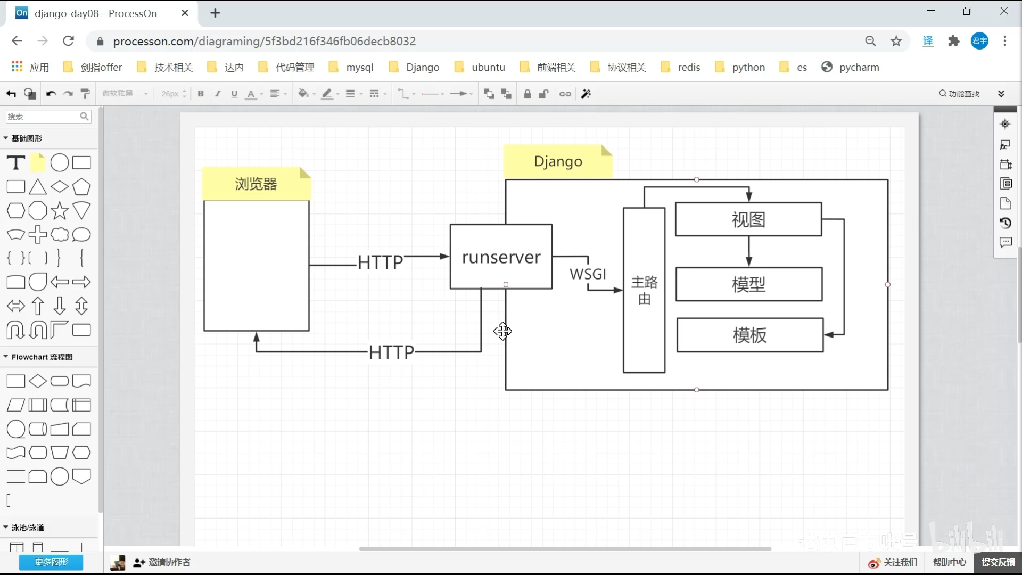Click the magic wand beautify icon
Image resolution: width=1022 pixels, height=575 pixels.
tap(587, 94)
